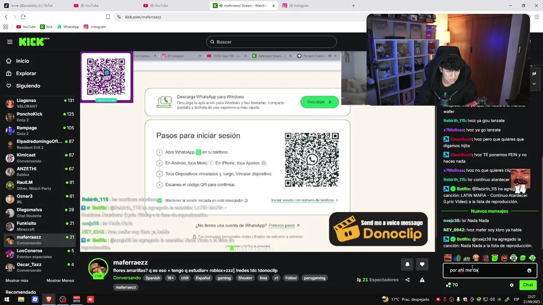This screenshot has height=305, width=543.
Task: Open the new tab plus button
Action: [x=353, y=6]
